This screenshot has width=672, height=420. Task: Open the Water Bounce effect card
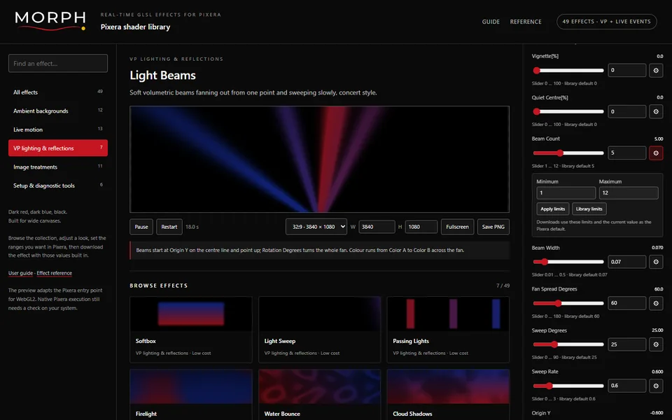pyautogui.click(x=319, y=395)
